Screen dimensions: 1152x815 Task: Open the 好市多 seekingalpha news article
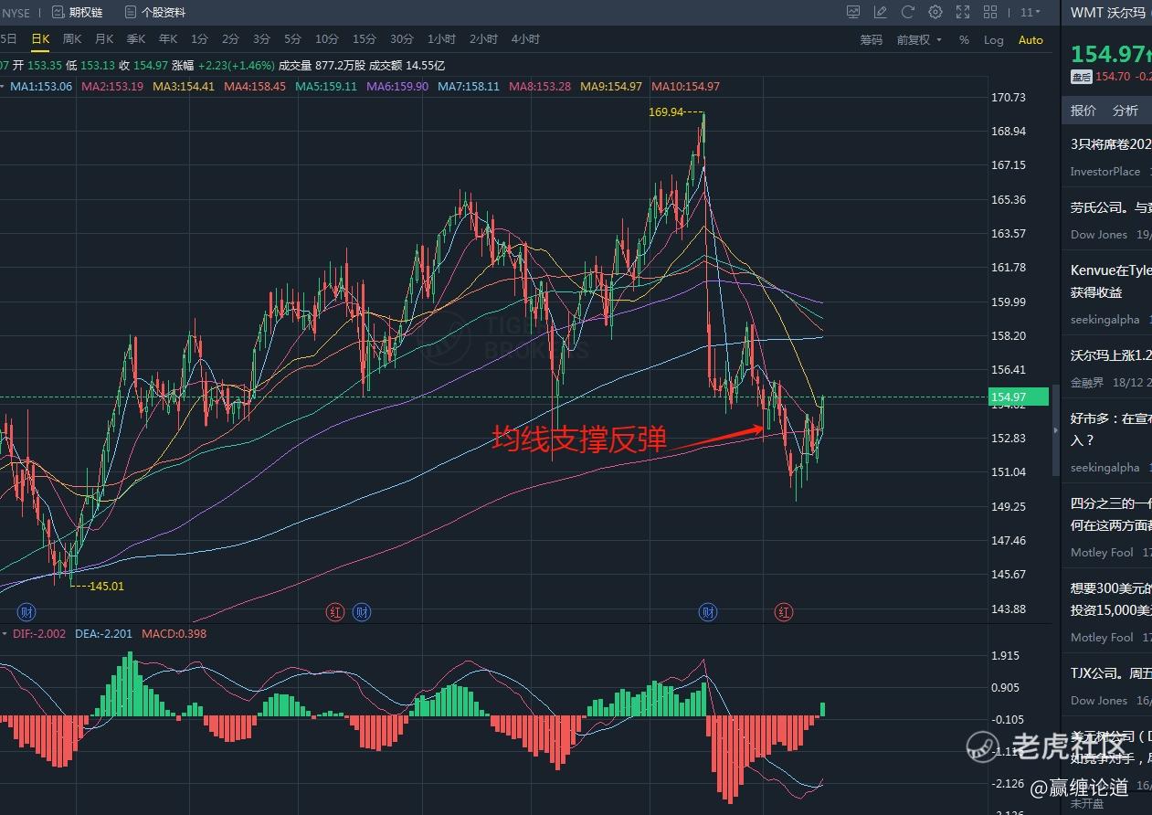[1111, 429]
